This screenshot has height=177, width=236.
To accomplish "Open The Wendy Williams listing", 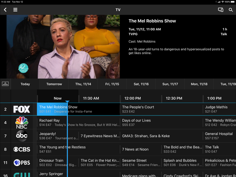I will [219, 122].
